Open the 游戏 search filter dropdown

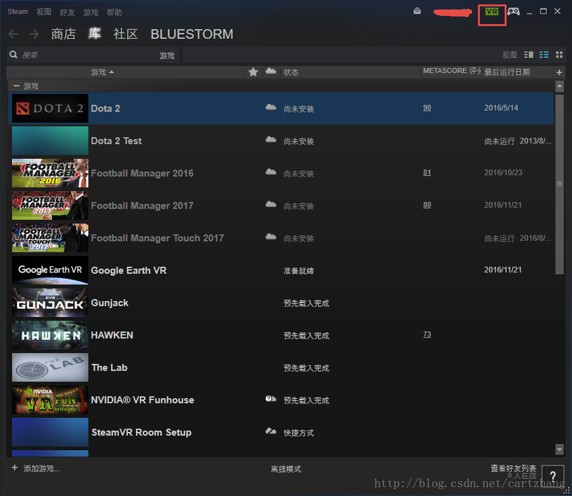(167, 55)
